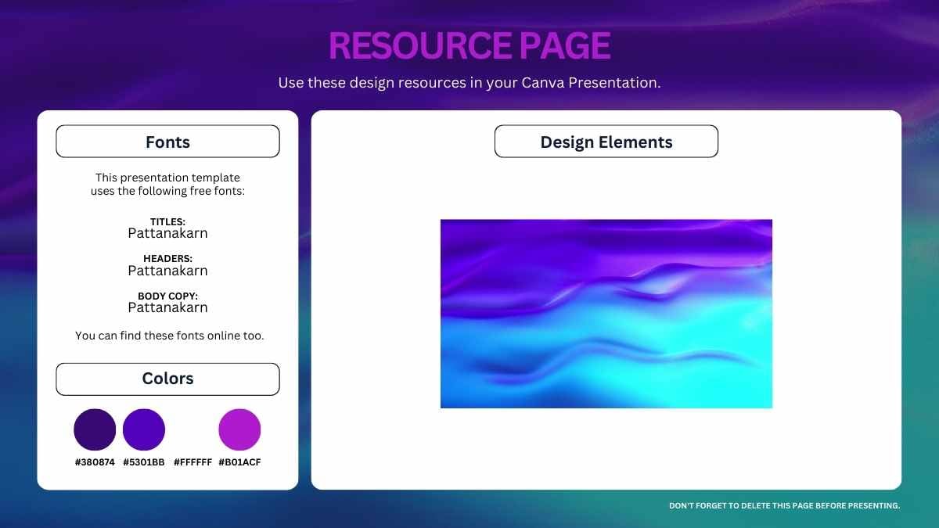
Task: Click the #B01ACF hex code label
Action: pos(239,462)
